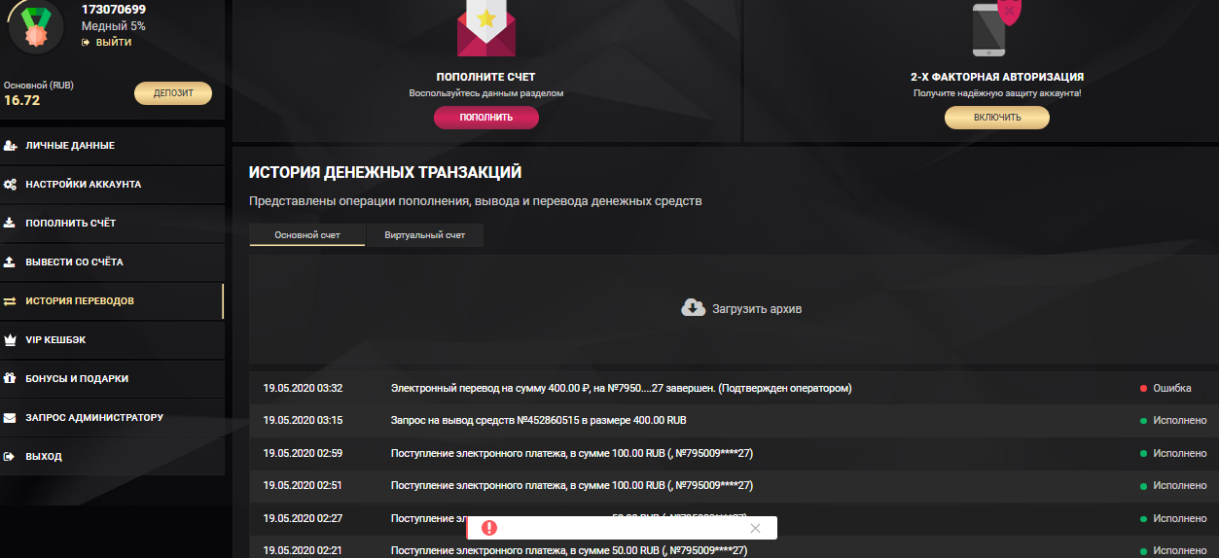Click the red exclamation alert icon
Screen dimensions: 1219x558
tap(489, 528)
